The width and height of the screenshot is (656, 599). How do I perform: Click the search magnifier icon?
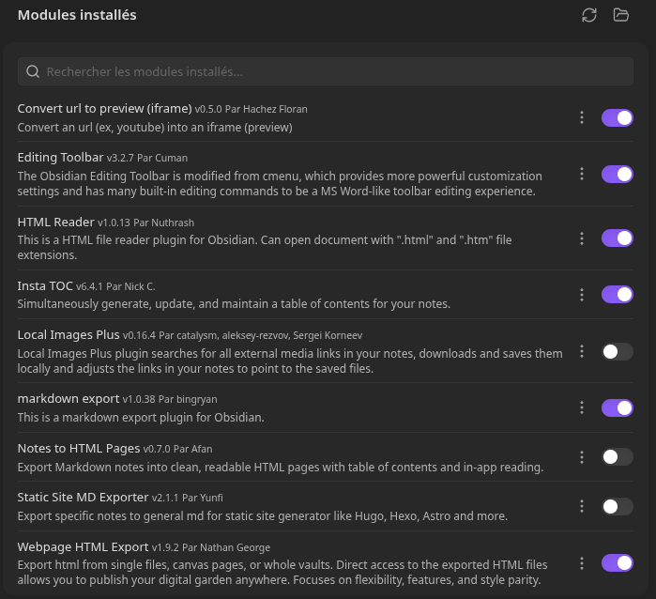pyautogui.click(x=33, y=71)
